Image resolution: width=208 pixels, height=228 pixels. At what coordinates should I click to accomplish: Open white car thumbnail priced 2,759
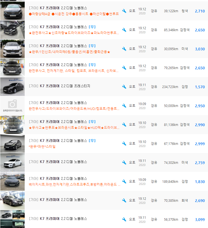[12, 162]
